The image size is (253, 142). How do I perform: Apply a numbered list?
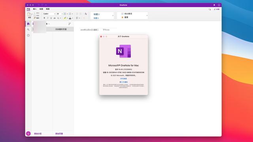(x=70, y=14)
